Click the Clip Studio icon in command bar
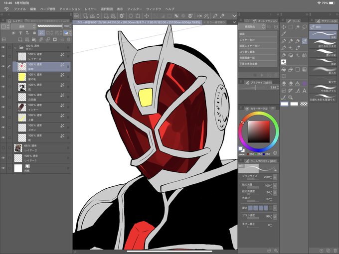 pos(76,16)
